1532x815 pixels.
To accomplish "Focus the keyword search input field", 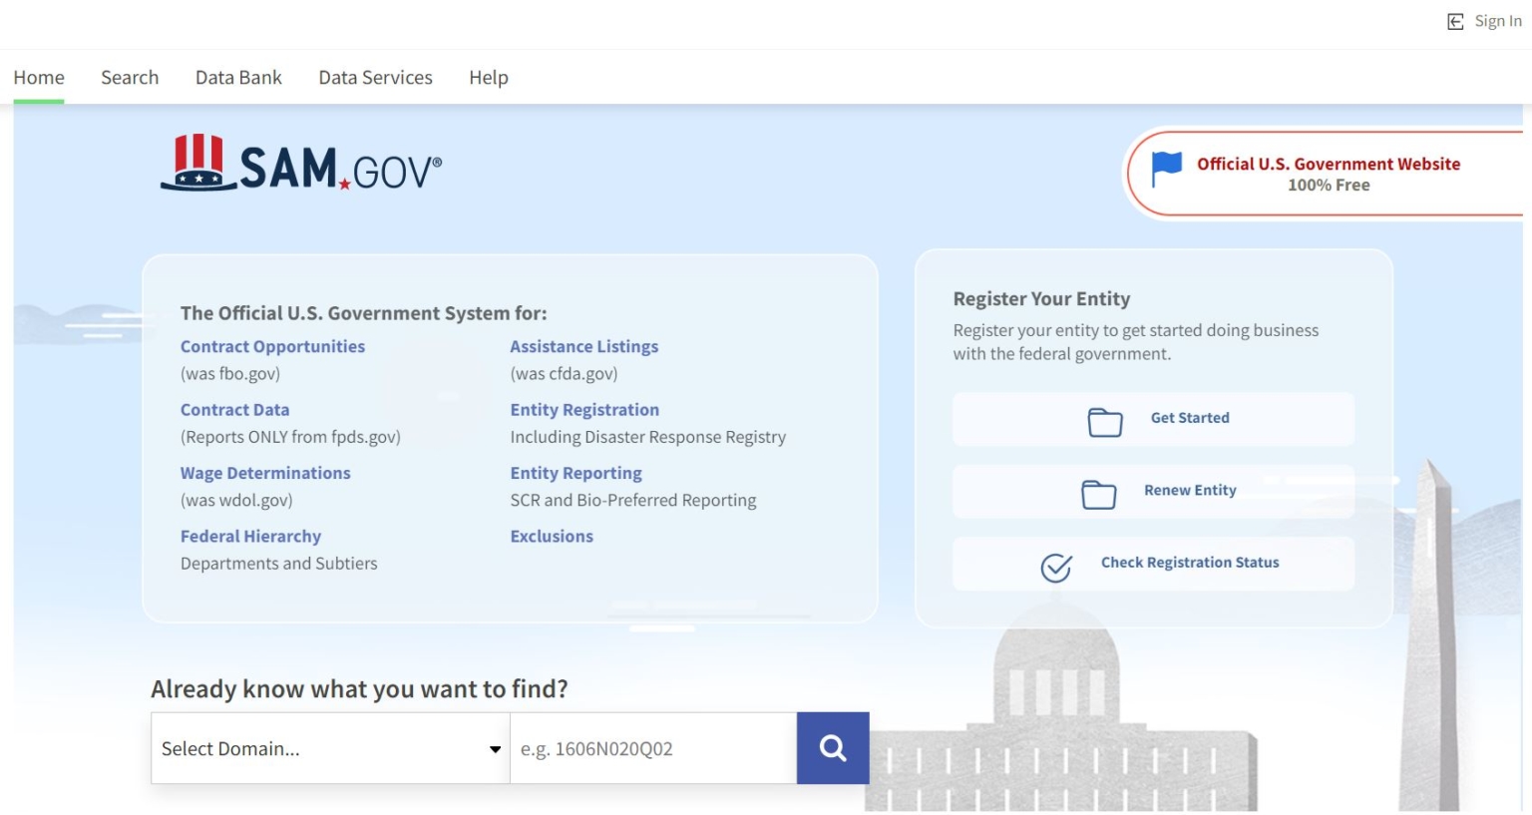I will (x=653, y=748).
